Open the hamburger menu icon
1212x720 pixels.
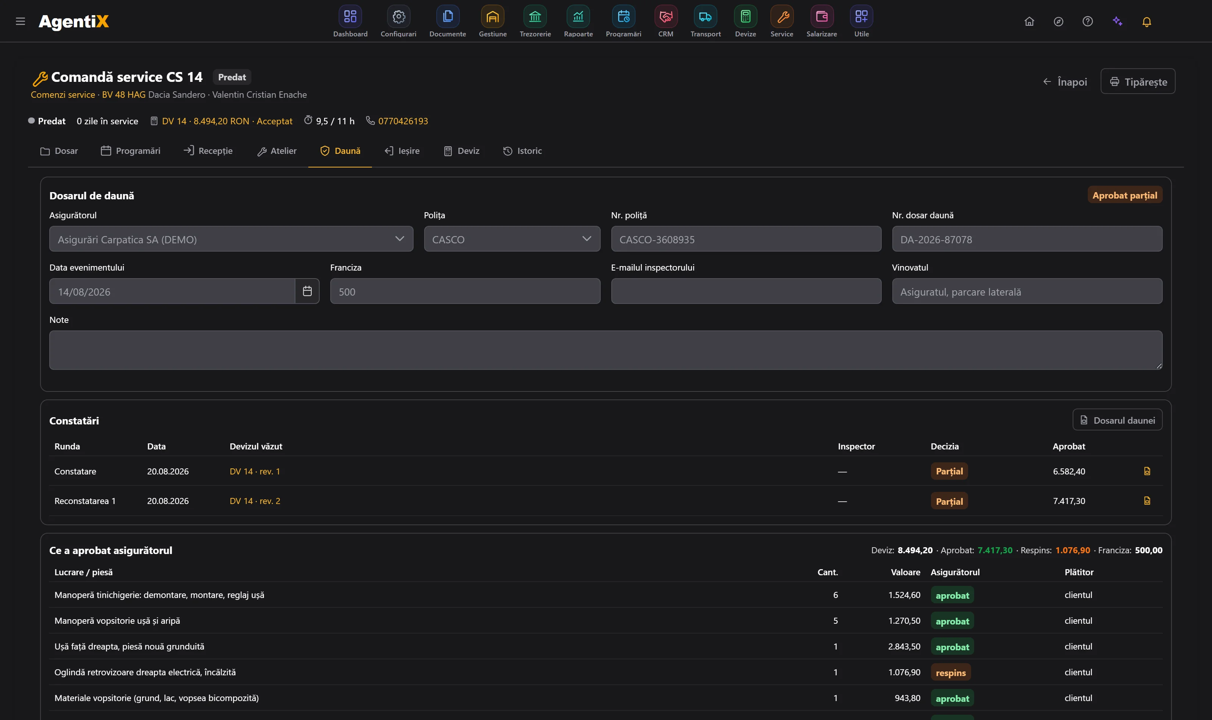click(x=20, y=21)
